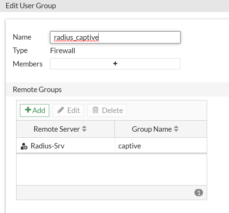Click the Name field label
The width and height of the screenshot is (229, 213).
pyautogui.click(x=22, y=37)
